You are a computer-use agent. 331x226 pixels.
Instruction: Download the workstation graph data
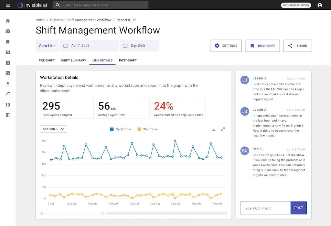[x=214, y=129]
